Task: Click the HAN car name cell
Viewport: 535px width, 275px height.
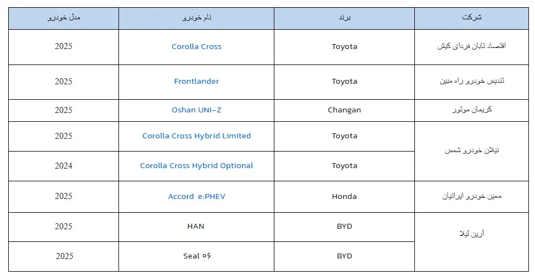Action: point(196,227)
